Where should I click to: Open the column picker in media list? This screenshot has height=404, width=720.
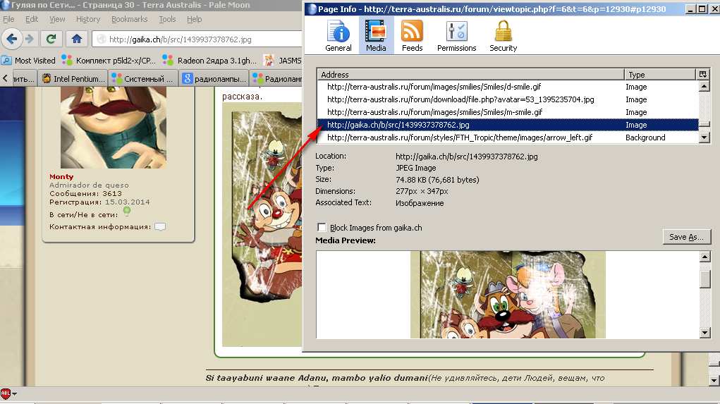[702, 74]
